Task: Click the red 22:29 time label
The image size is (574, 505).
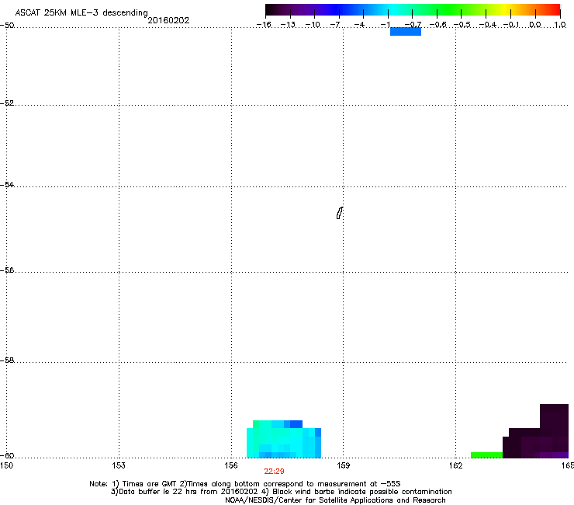Action: 274,472
